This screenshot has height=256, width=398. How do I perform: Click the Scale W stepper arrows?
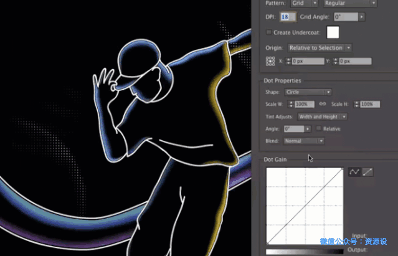pos(291,104)
